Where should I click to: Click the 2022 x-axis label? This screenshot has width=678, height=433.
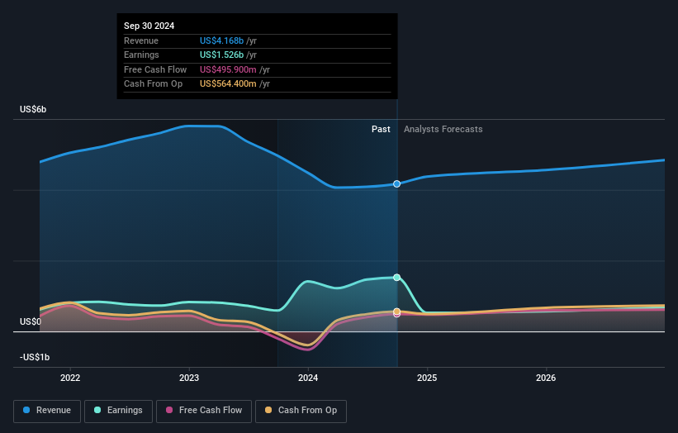click(70, 378)
